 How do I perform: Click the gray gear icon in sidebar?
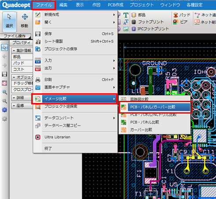click(4, 119)
